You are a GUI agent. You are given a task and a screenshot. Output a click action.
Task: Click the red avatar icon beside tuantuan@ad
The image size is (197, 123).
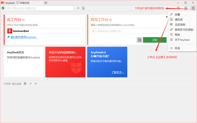[10, 31]
